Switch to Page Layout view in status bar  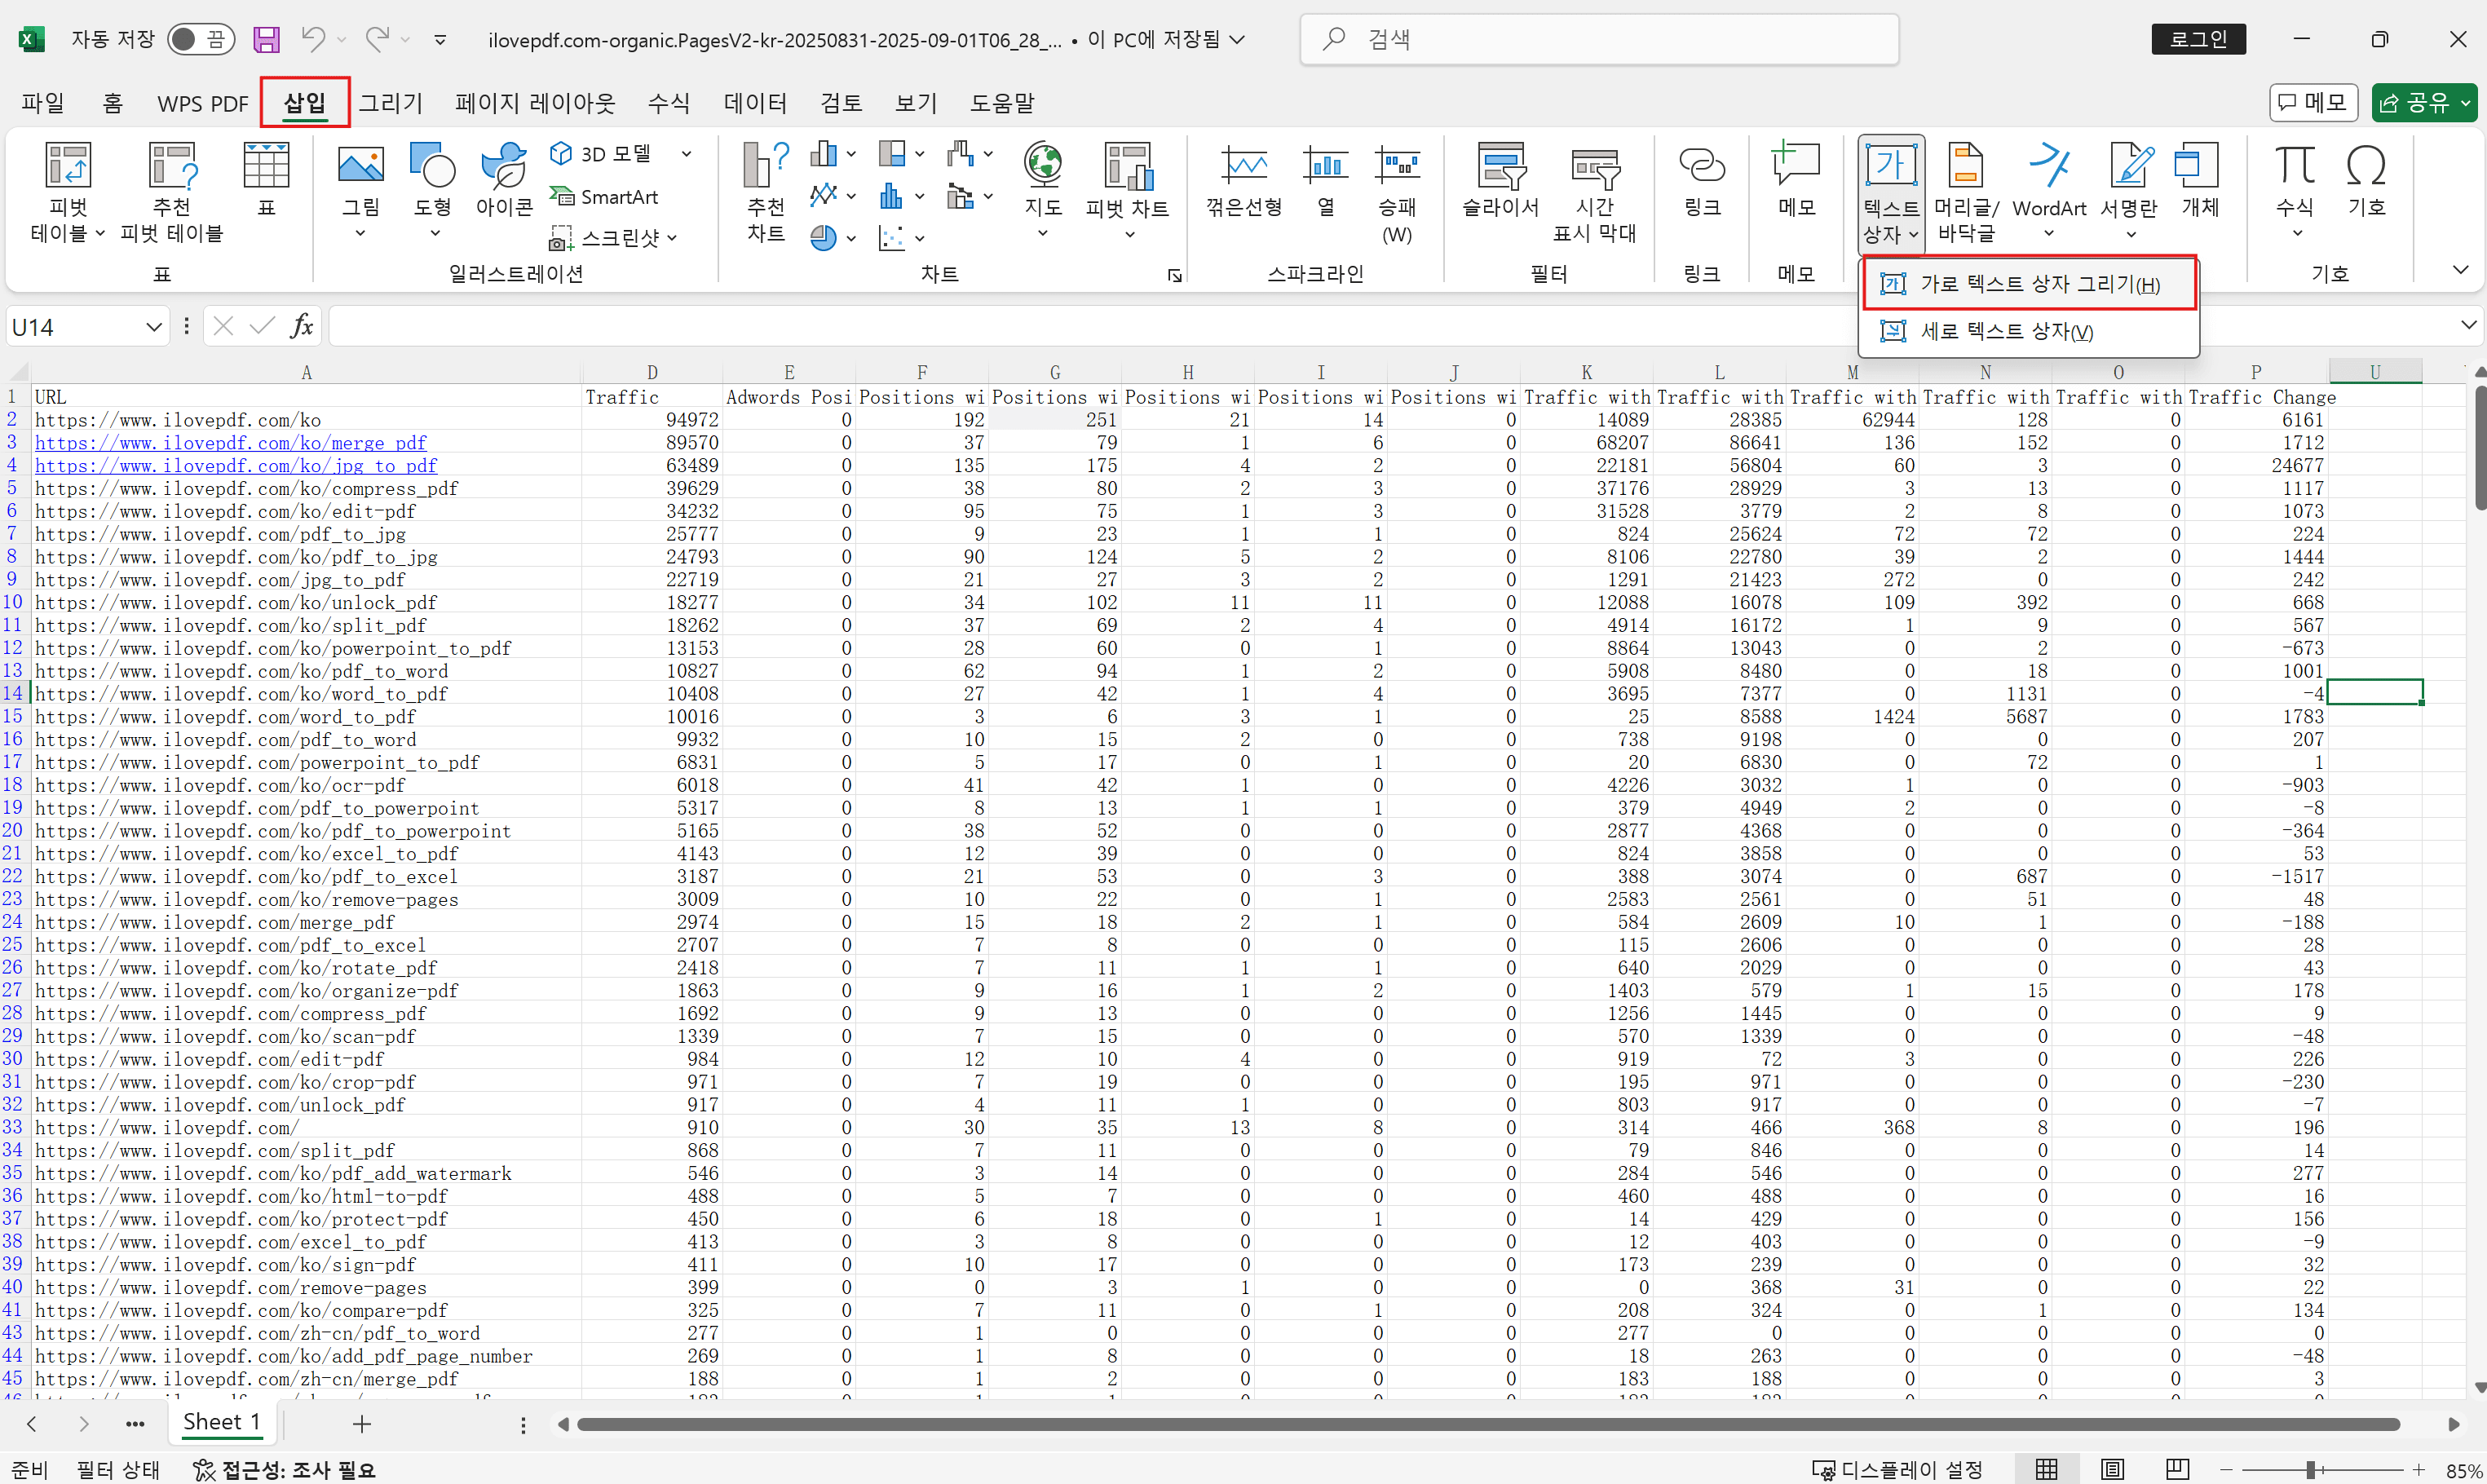2112,1469
